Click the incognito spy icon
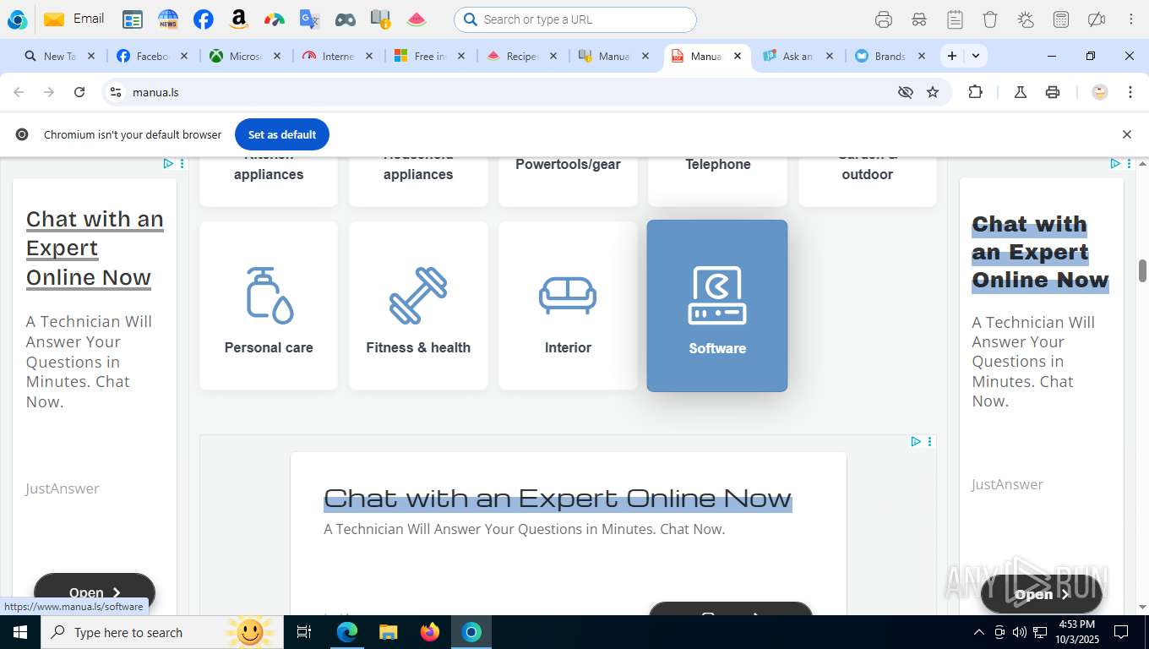The image size is (1149, 649). (x=919, y=19)
